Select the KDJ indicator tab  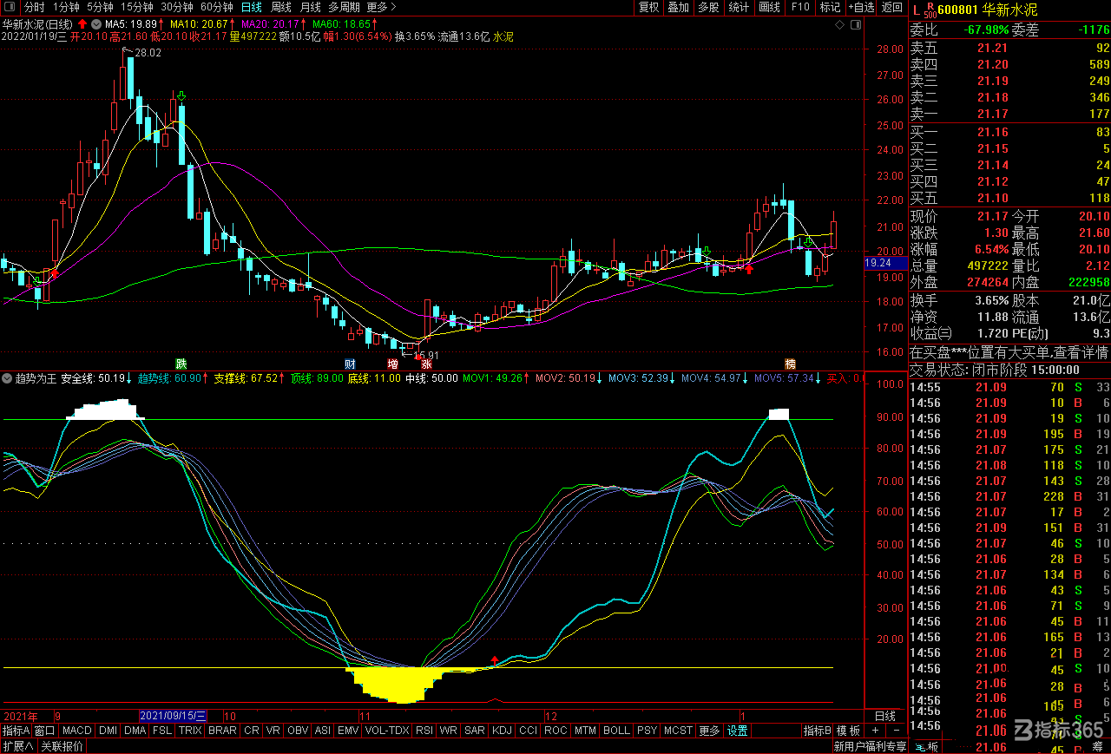click(502, 731)
